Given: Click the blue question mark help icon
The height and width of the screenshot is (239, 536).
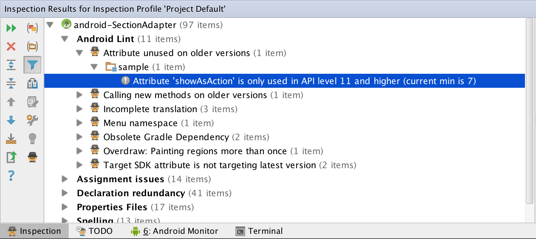Looking at the screenshot, I should [x=11, y=176].
